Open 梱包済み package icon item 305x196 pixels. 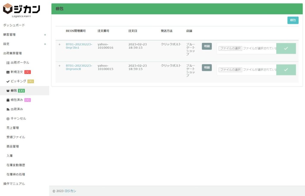pos(8,100)
